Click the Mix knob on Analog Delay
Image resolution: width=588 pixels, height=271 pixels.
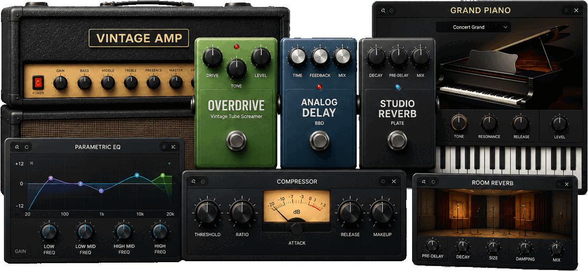click(x=342, y=57)
